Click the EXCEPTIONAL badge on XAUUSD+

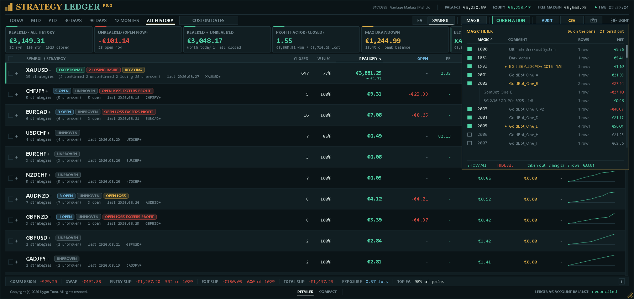[x=70, y=70]
